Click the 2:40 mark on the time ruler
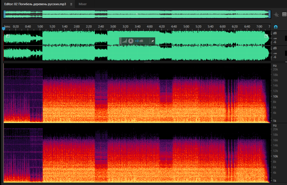Screen dimensions: 287x185 click(x=101, y=26)
